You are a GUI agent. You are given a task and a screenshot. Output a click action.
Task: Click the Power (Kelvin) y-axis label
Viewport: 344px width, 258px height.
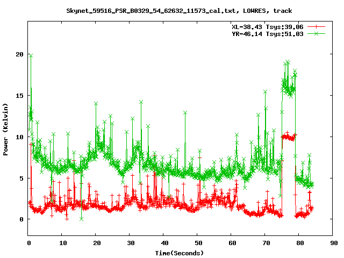click(5, 130)
